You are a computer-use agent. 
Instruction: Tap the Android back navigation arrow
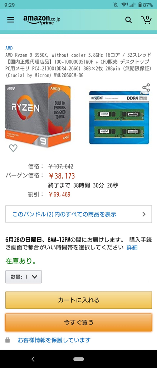point(33,359)
